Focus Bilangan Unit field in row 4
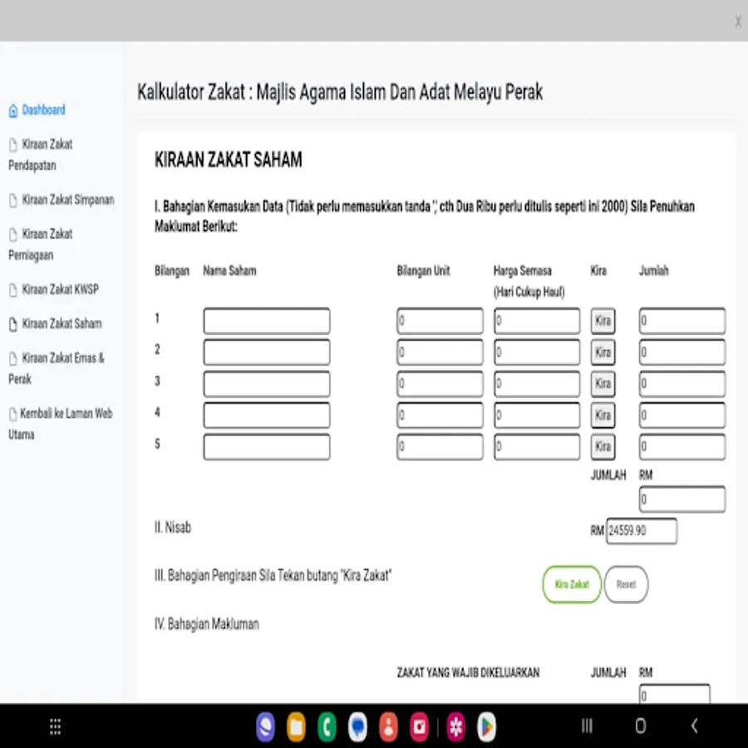748x748 pixels. tap(440, 415)
